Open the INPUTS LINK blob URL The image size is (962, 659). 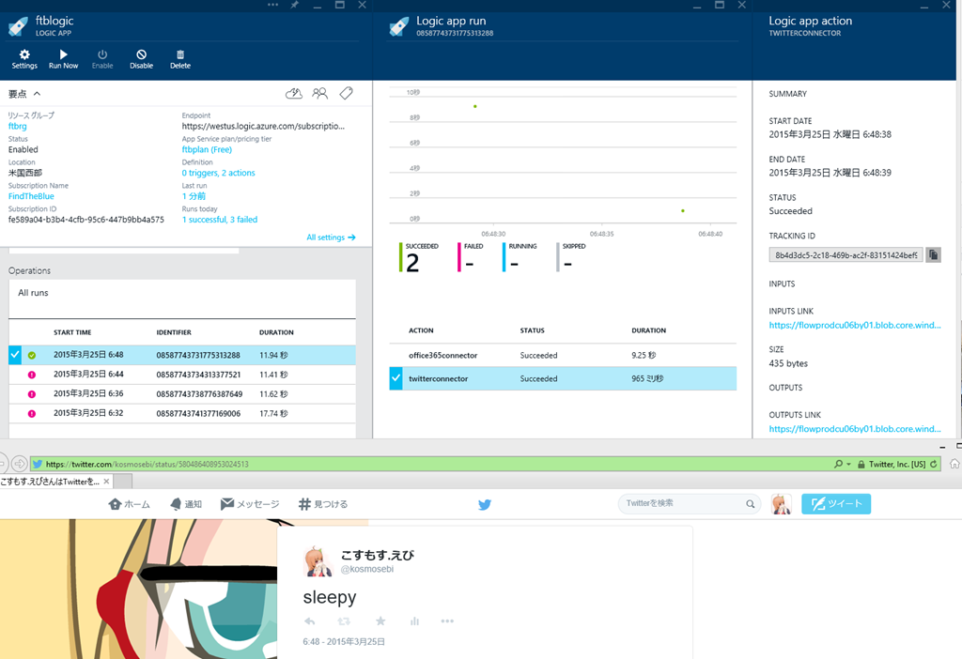point(855,325)
